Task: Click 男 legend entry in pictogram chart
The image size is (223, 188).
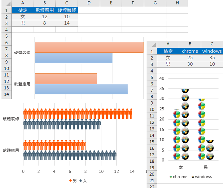Action: pyautogui.click(x=73, y=181)
